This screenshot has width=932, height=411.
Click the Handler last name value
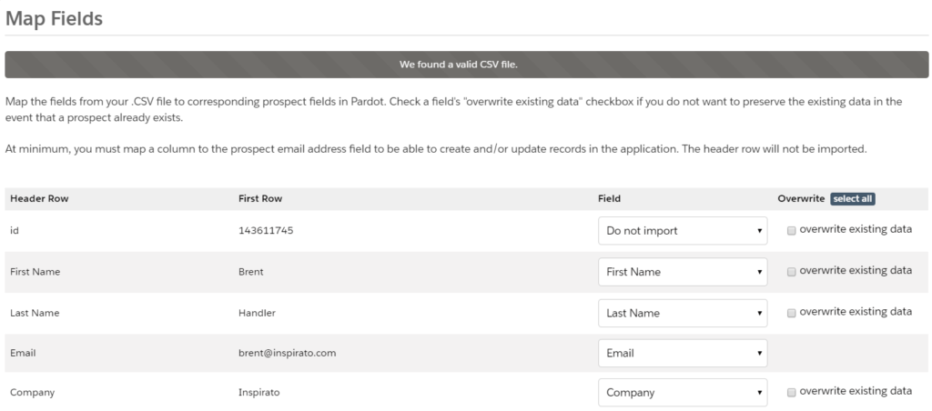tap(257, 313)
